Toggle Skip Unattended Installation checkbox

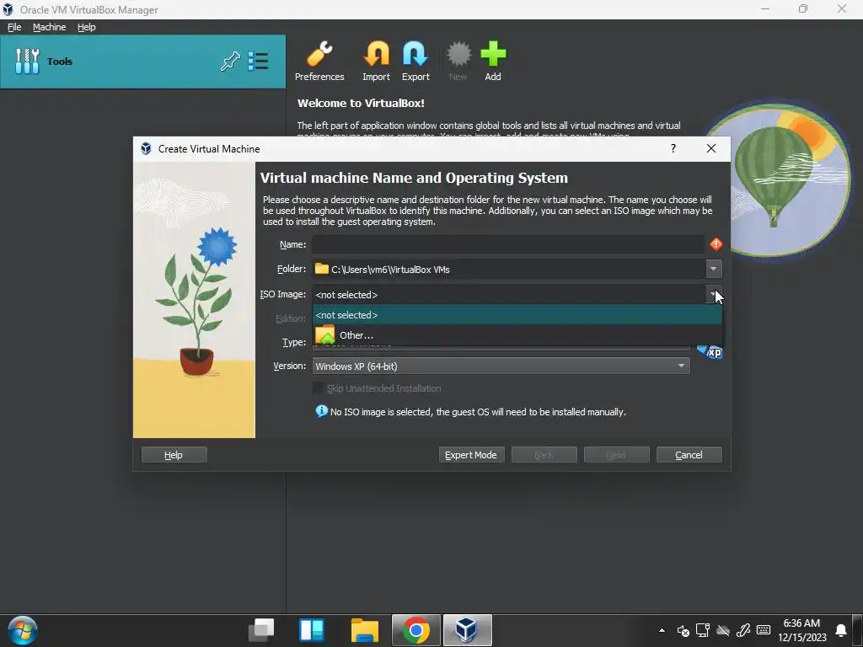click(318, 388)
